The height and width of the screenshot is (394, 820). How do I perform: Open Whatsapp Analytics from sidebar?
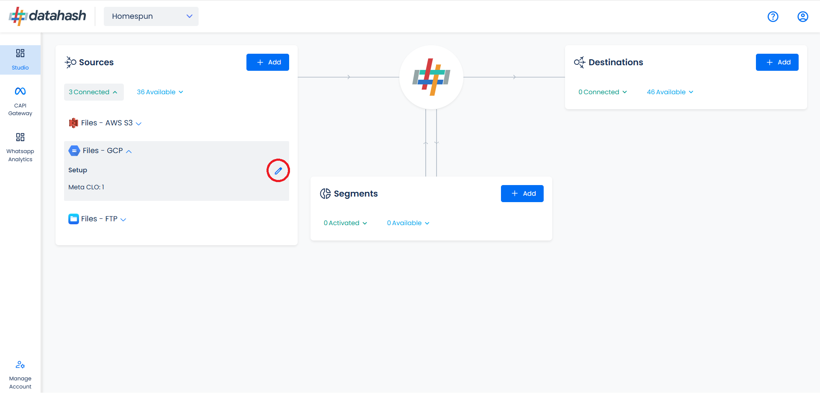click(20, 148)
